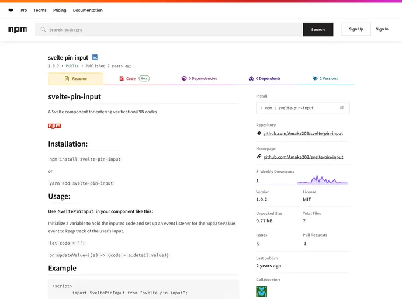Click version 1.0.2 in sidebar

[x=262, y=199]
